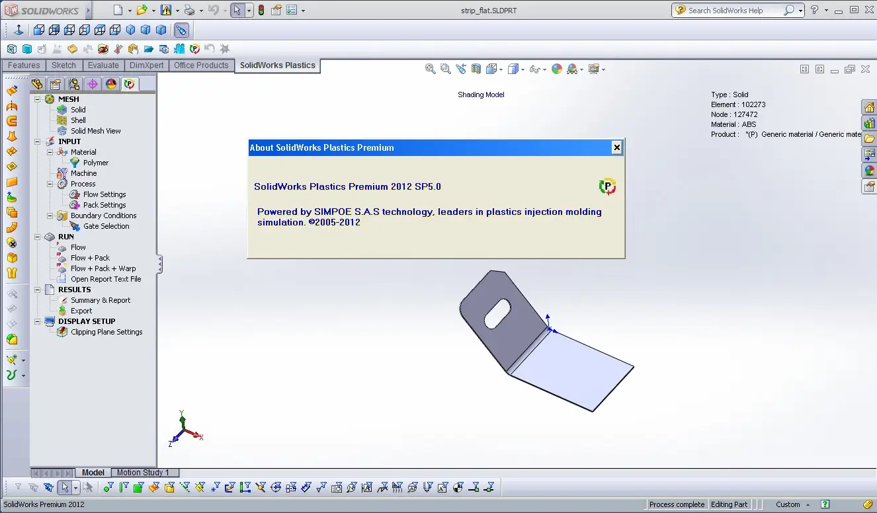Open Flow Settings in the tree
The image size is (877, 513).
[x=104, y=194]
